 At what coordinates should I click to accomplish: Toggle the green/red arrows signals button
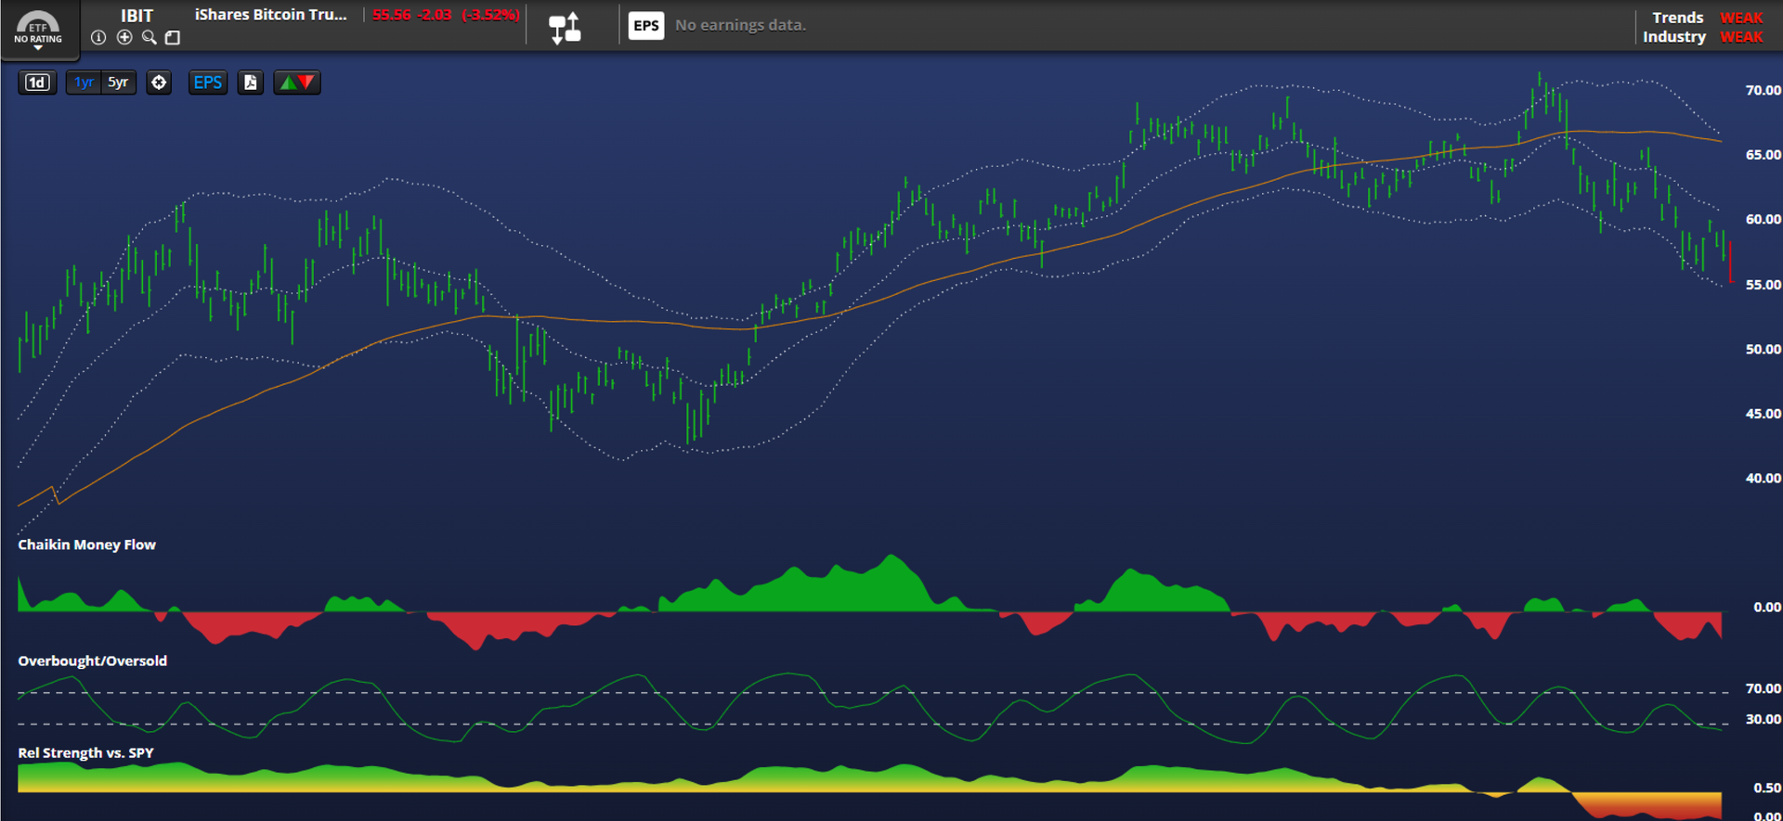coord(297,83)
